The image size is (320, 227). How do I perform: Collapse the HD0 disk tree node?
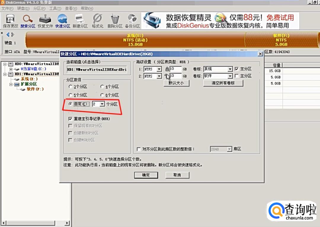click(x=5, y=64)
